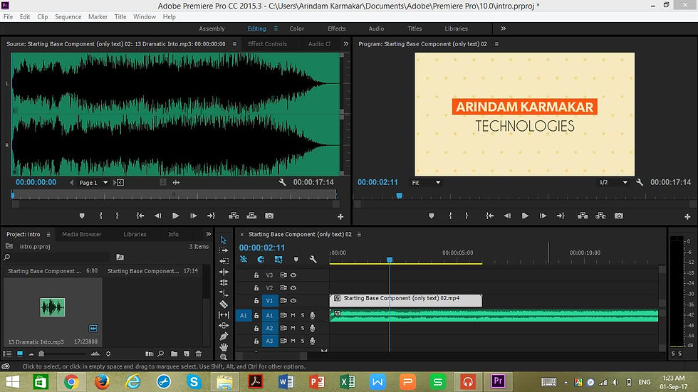Open Source monitor settings wrench
Image resolution: width=698 pixels, height=392 pixels.
click(282, 182)
